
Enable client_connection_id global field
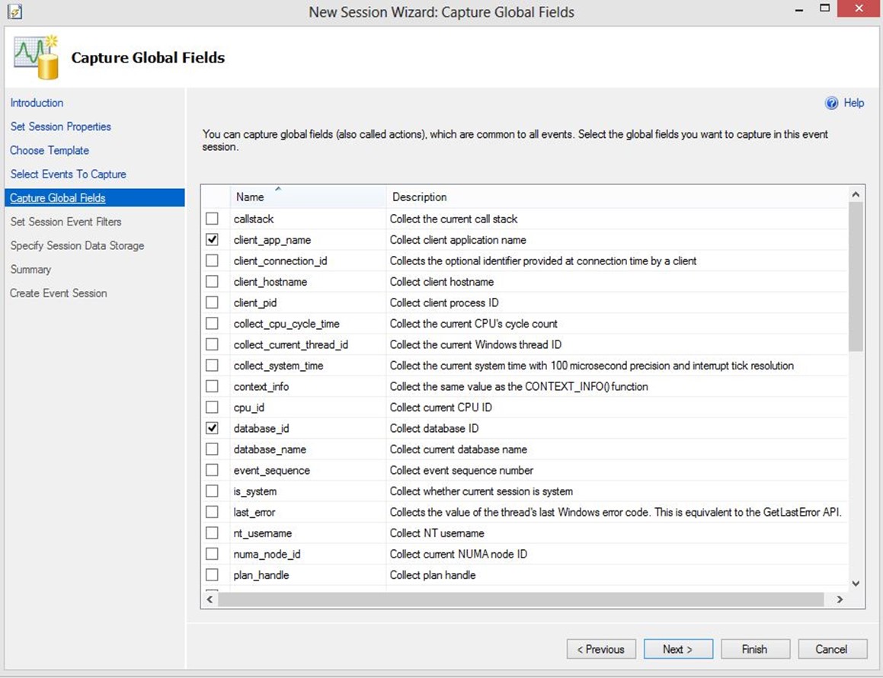click(x=212, y=261)
